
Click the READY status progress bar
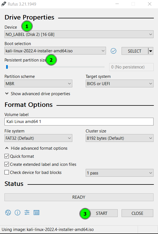[x=79, y=197]
